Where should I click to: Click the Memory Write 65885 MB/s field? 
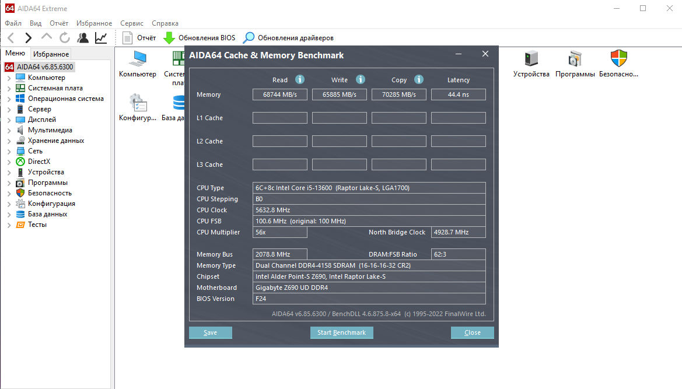(340, 94)
